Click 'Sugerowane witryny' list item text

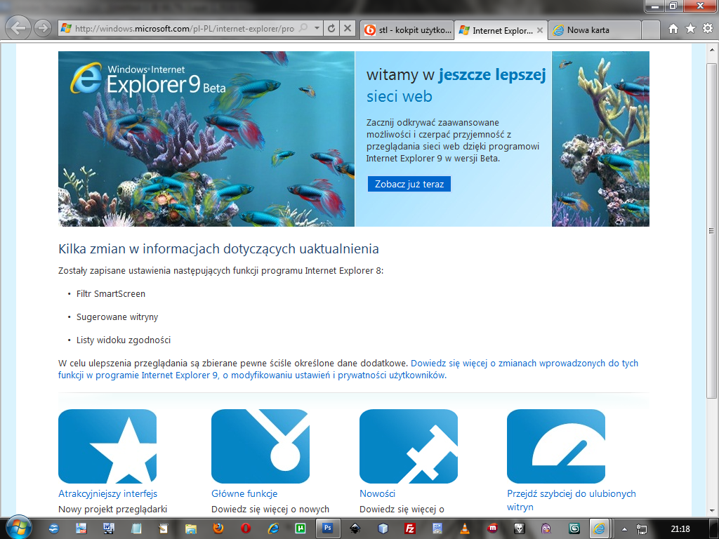coord(117,317)
